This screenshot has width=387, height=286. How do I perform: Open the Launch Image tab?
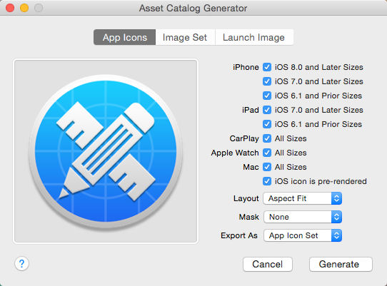[254, 38]
